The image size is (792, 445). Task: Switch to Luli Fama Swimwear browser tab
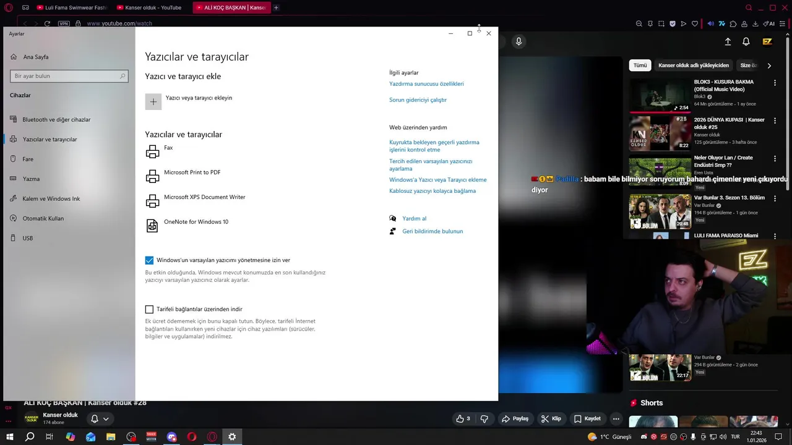point(72,7)
